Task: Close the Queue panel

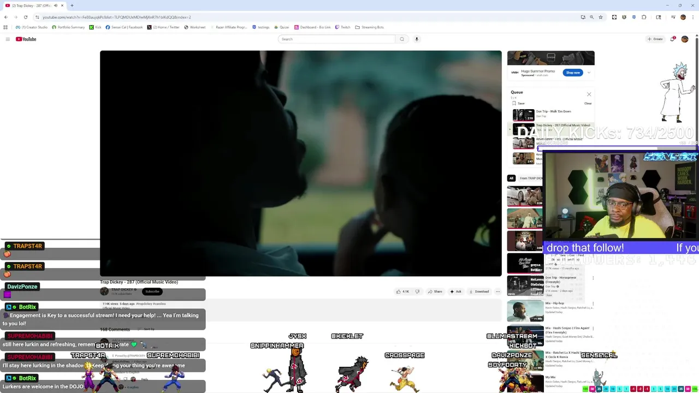Action: coord(589,94)
